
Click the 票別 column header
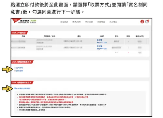coord(117,36)
